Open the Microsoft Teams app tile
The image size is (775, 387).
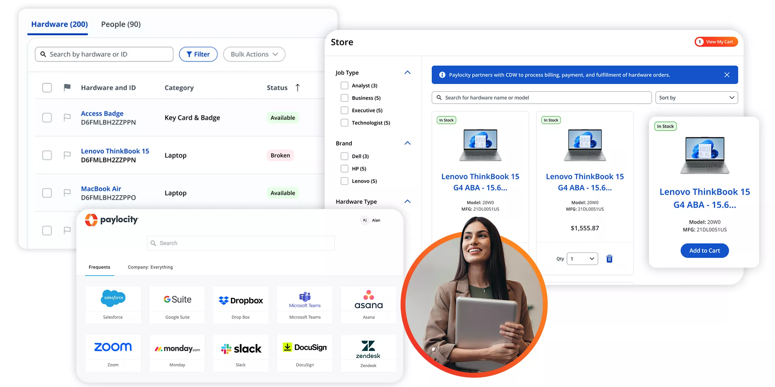305,305
